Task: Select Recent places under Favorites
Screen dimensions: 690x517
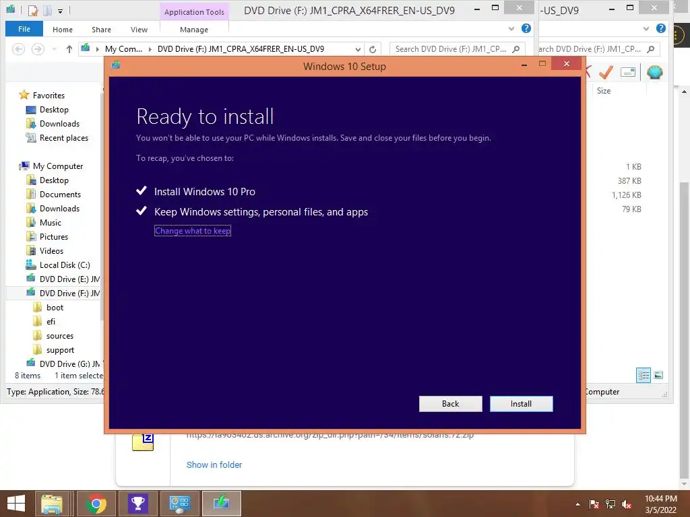Action: (57, 138)
